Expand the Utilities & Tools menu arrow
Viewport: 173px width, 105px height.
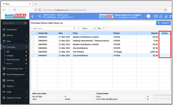(x=26, y=98)
